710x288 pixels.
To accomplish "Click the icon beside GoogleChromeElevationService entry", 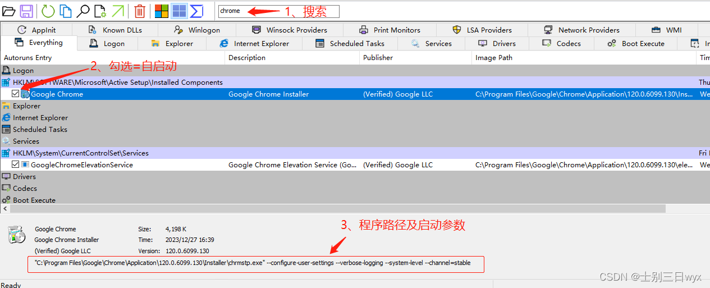I will 25,164.
